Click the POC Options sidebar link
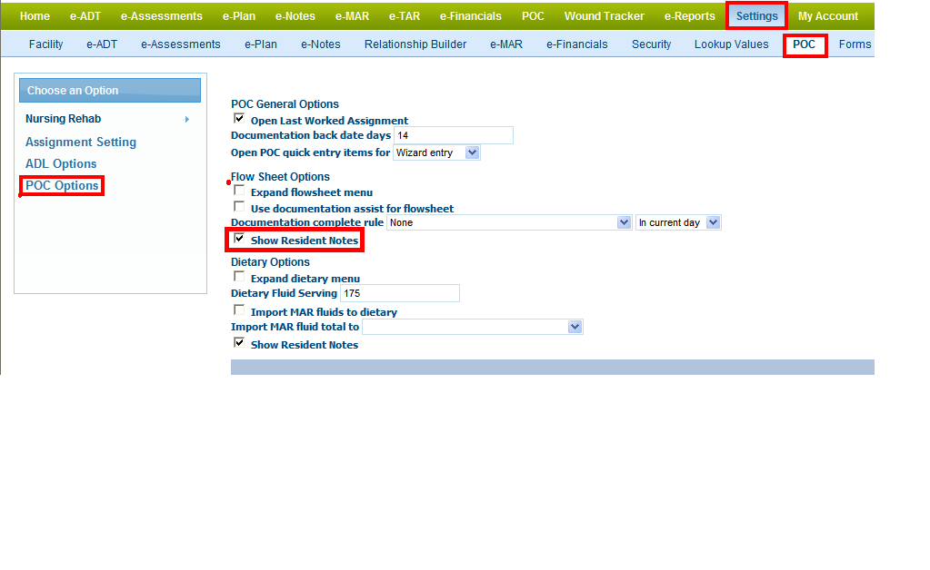 coord(62,186)
